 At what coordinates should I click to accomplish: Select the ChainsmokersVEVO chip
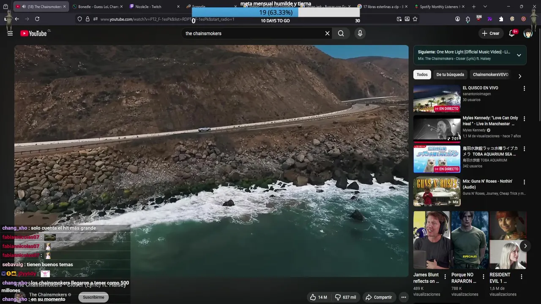(x=490, y=75)
